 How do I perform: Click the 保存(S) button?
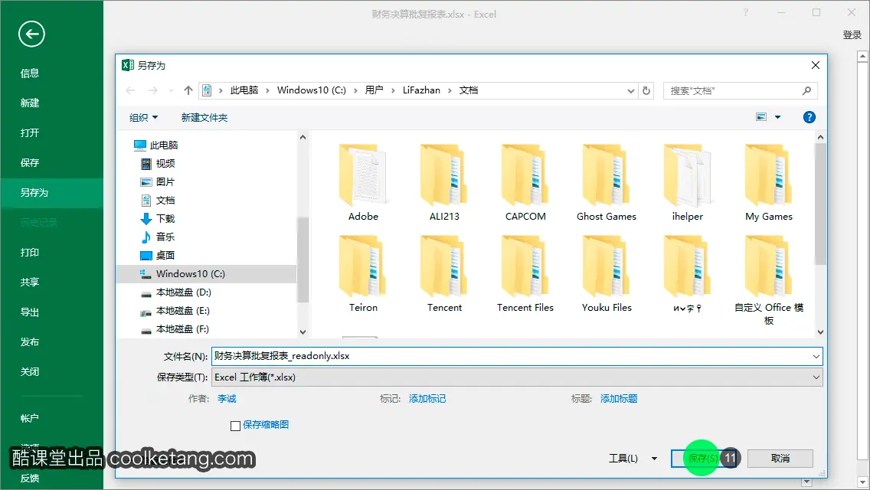coord(704,459)
